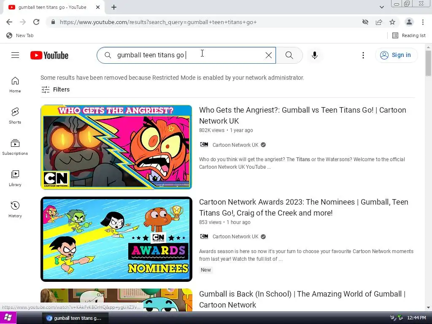This screenshot has height=324, width=432.
Task: Open YouTube settings three-dot menu
Action: pos(363,55)
